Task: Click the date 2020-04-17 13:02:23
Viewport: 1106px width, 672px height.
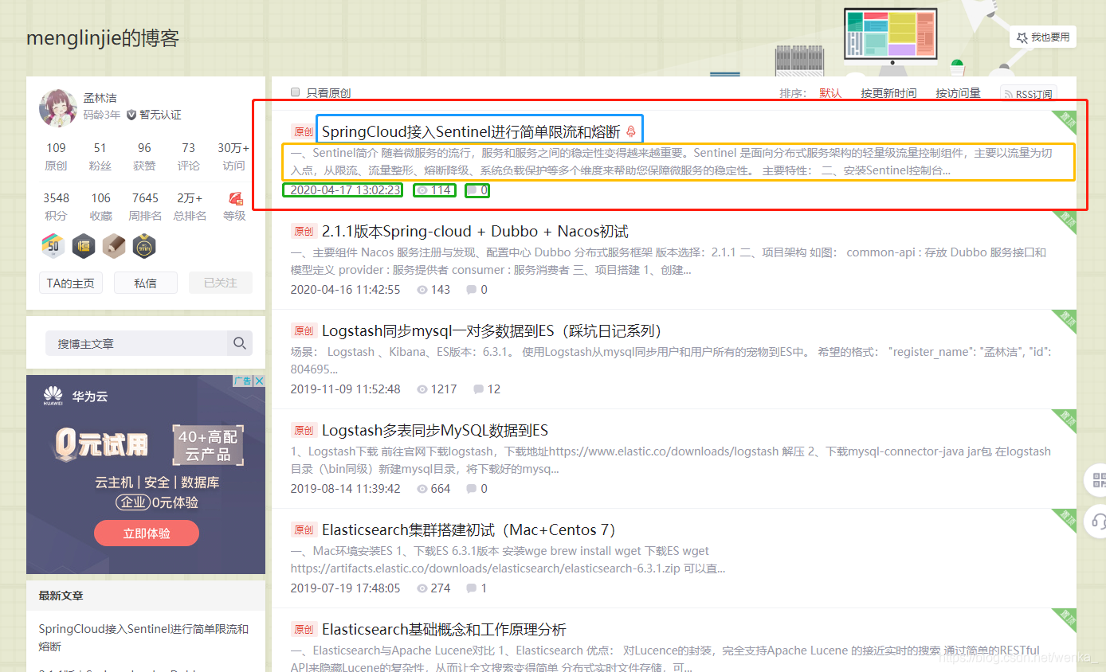Action: tap(345, 190)
